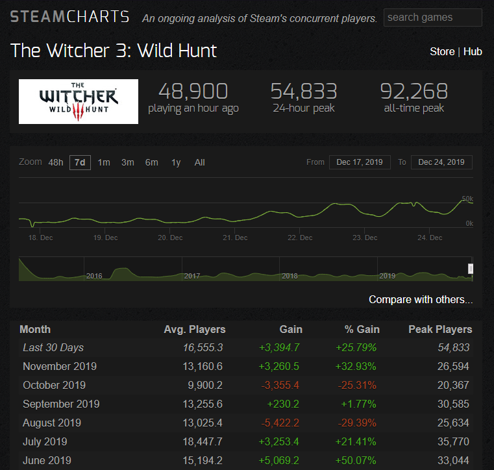Click the STEAMCHARTS logo
The height and width of the screenshot is (470, 494).
click(x=69, y=17)
